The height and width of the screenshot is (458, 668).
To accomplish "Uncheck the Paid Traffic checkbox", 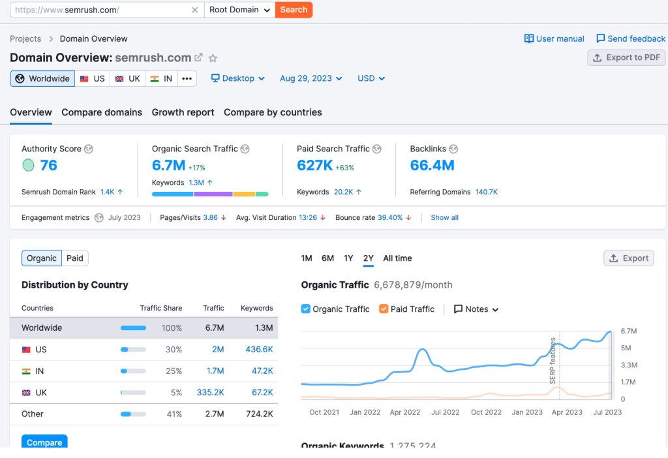I will (384, 309).
